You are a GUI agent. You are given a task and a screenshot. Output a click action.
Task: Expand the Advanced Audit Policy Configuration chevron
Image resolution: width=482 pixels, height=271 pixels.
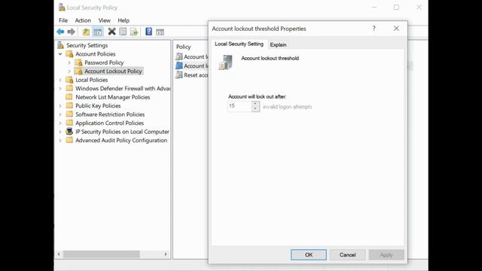[60, 141]
